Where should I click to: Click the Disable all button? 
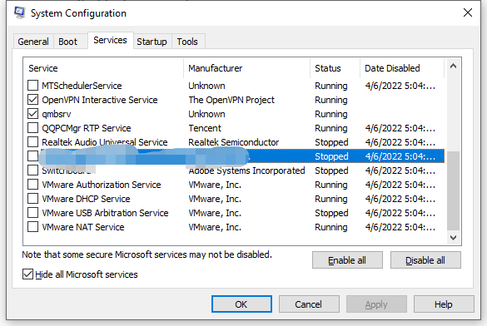425,260
